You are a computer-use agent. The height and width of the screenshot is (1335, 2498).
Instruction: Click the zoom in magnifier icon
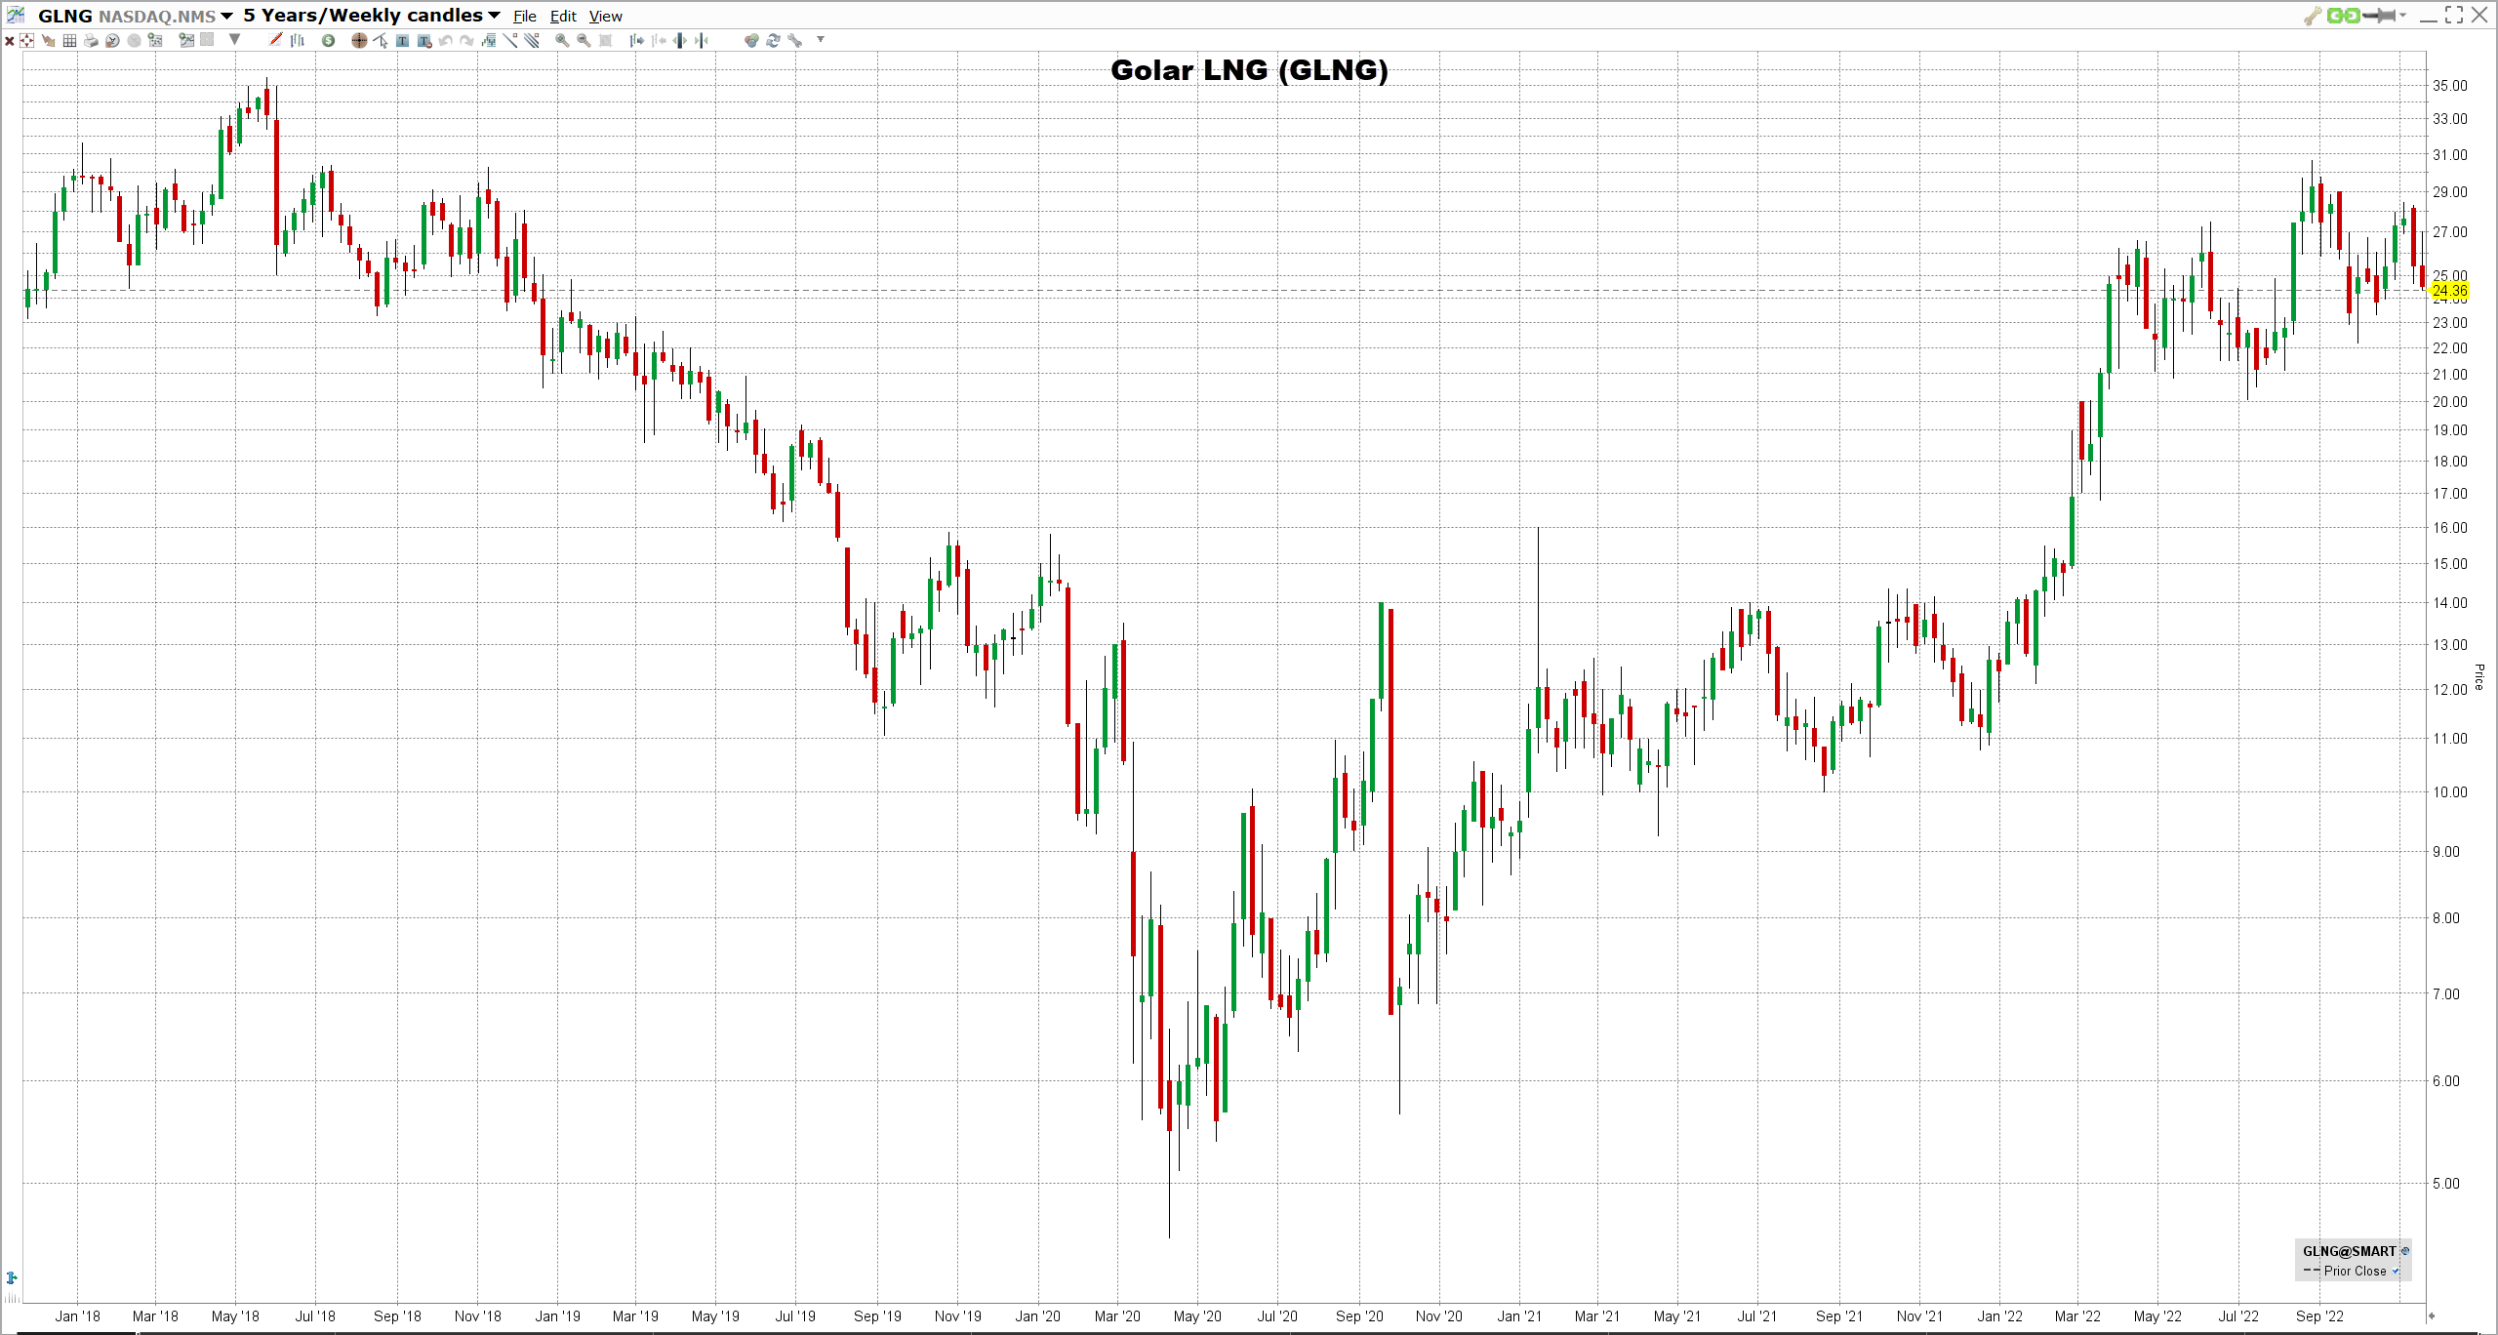(562, 40)
